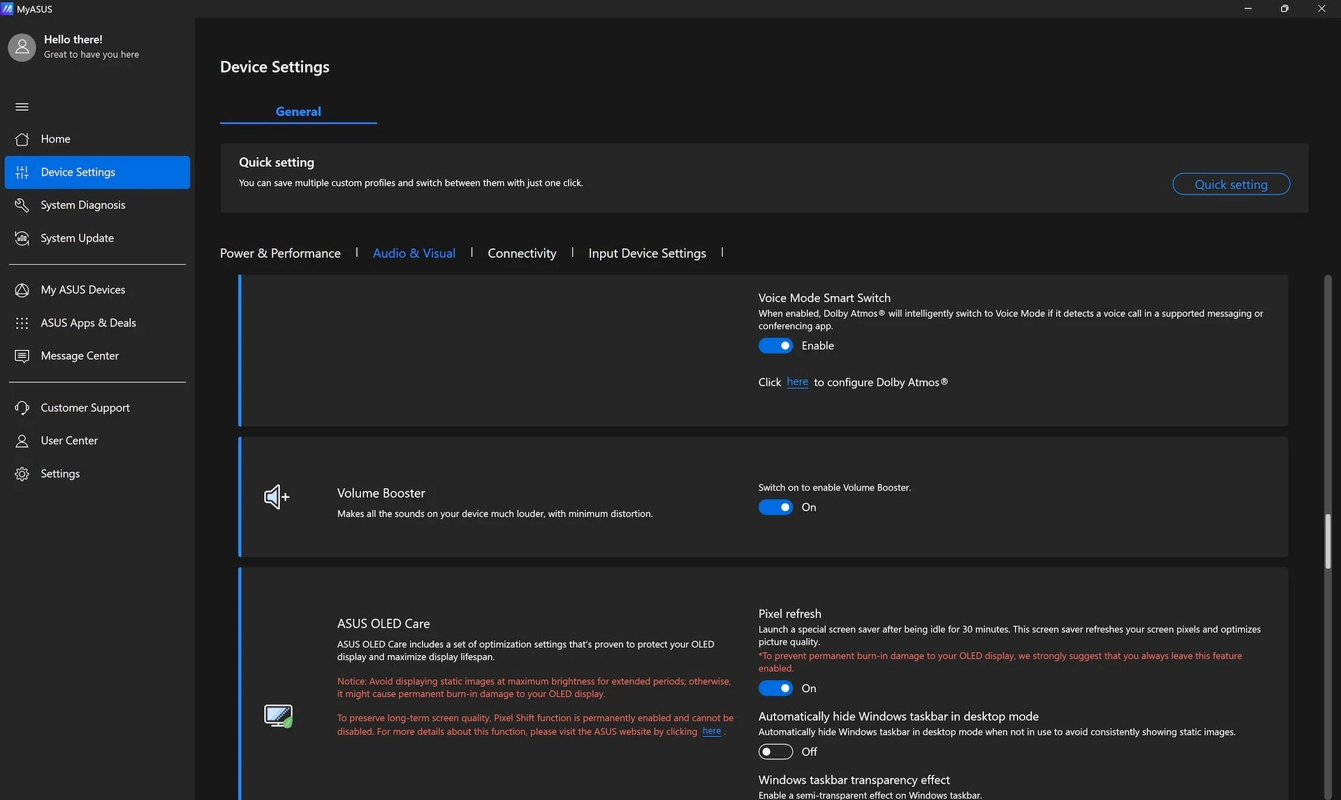1341x800 pixels.
Task: Select System Diagnosis in sidebar
Action: coord(97,205)
